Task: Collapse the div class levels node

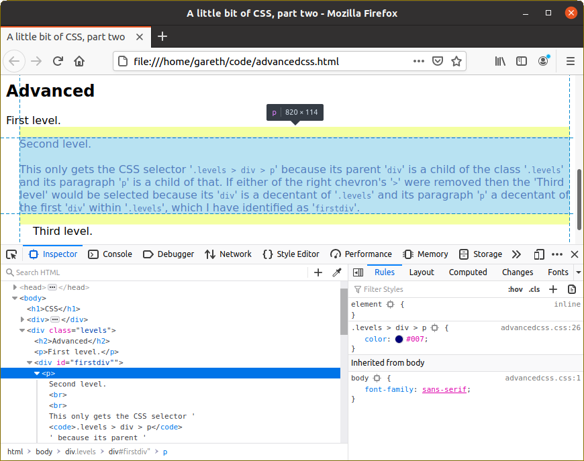Action: click(x=22, y=330)
